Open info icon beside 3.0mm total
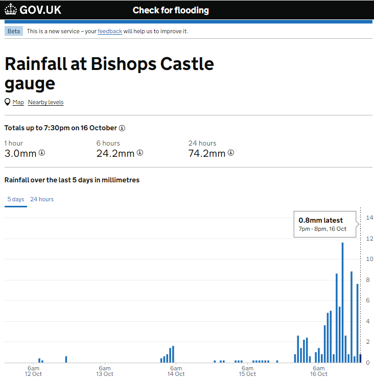The height and width of the screenshot is (380, 374). click(x=42, y=153)
